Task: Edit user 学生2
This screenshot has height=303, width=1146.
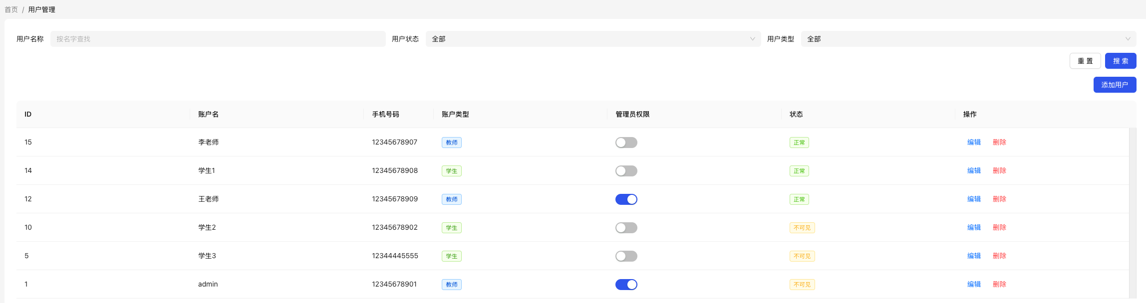Action: click(x=974, y=227)
